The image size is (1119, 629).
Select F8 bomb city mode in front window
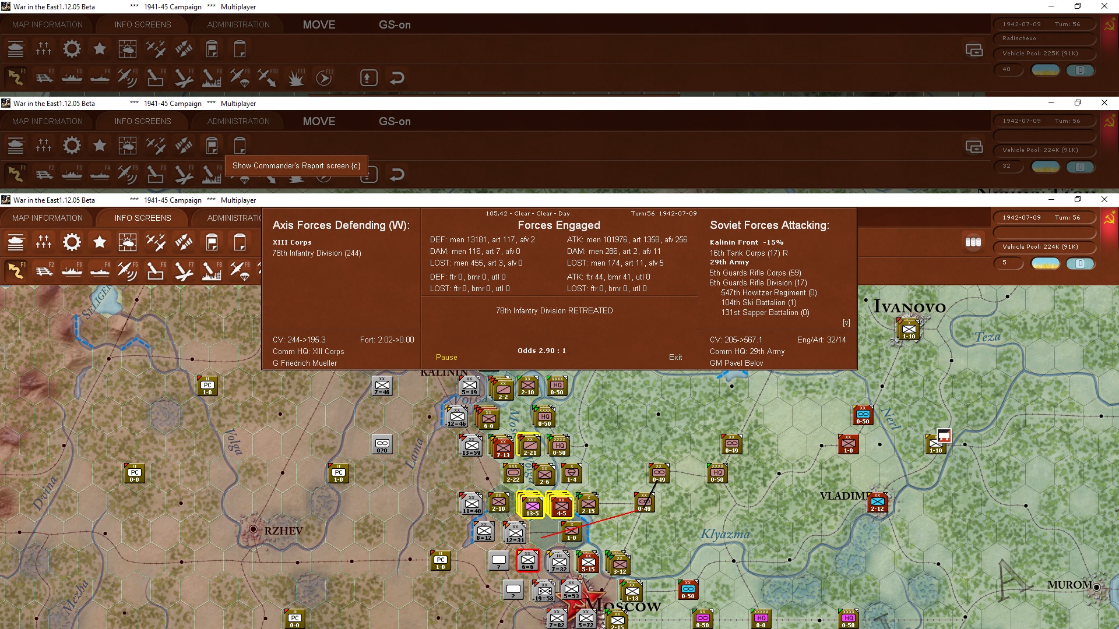212,270
